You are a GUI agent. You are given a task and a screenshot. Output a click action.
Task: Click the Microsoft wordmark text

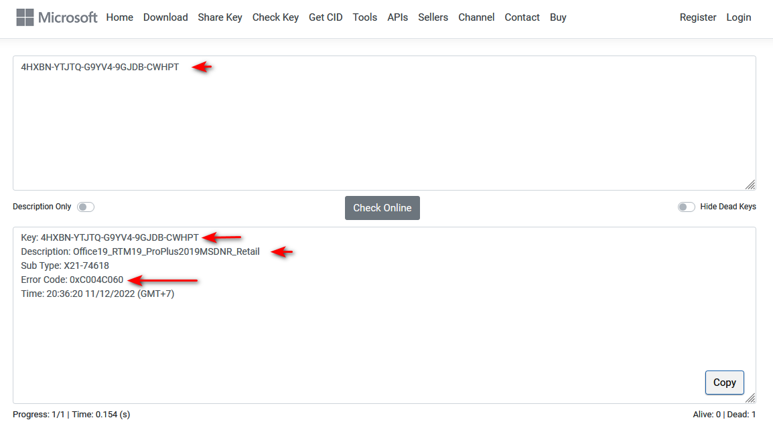coord(68,17)
